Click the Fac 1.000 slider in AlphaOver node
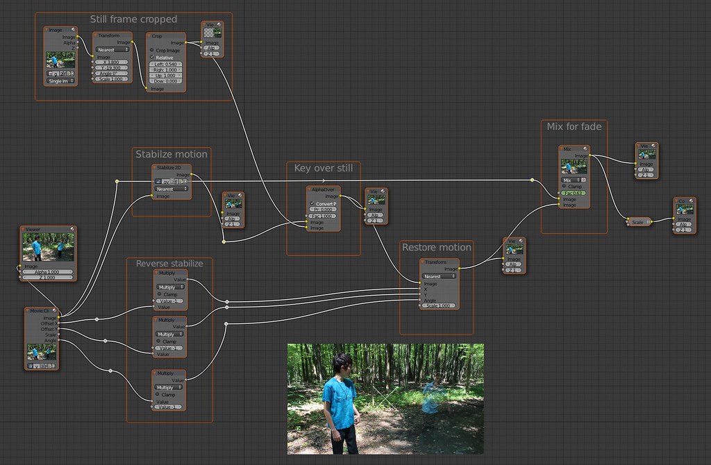This screenshot has width=711, height=465. pyautogui.click(x=323, y=216)
